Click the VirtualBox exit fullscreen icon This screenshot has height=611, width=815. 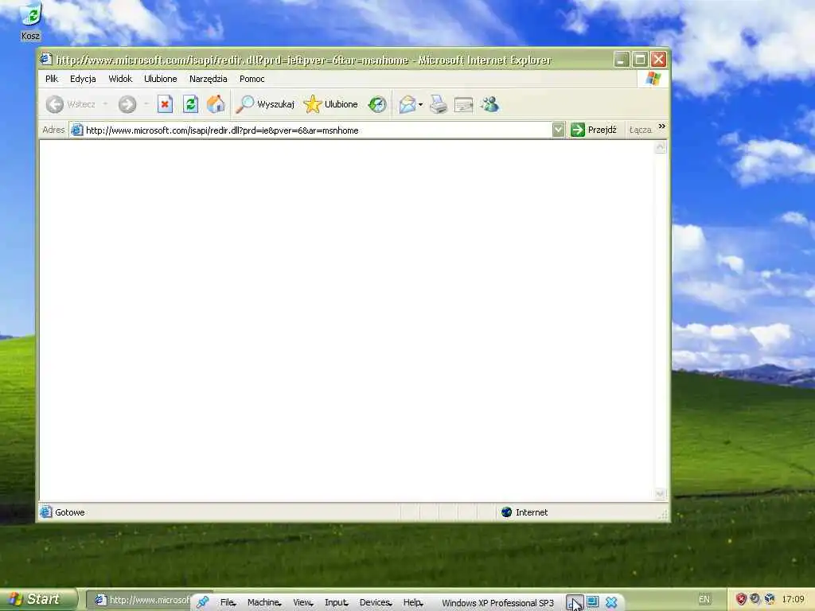point(592,602)
